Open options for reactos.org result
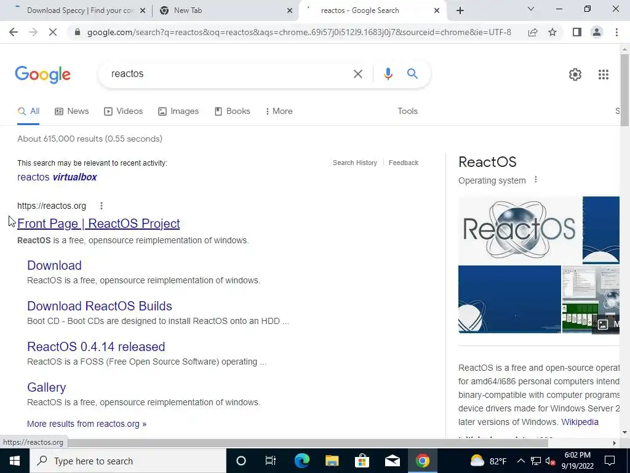This screenshot has height=473, width=630. point(102,206)
